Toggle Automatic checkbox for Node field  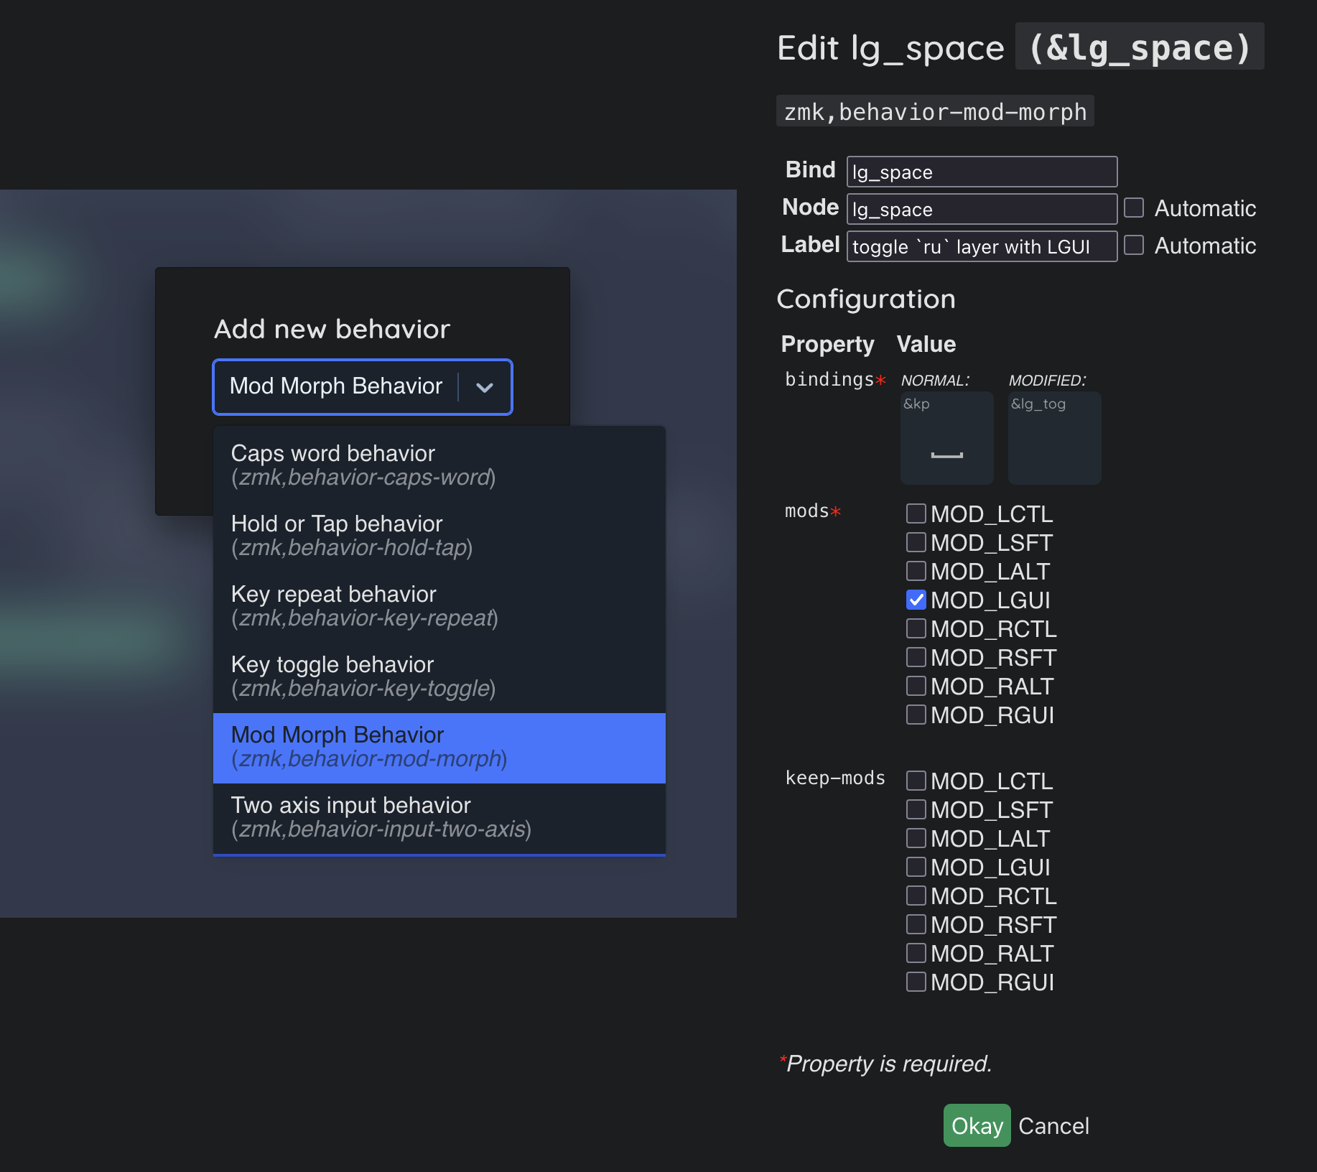point(1134,208)
